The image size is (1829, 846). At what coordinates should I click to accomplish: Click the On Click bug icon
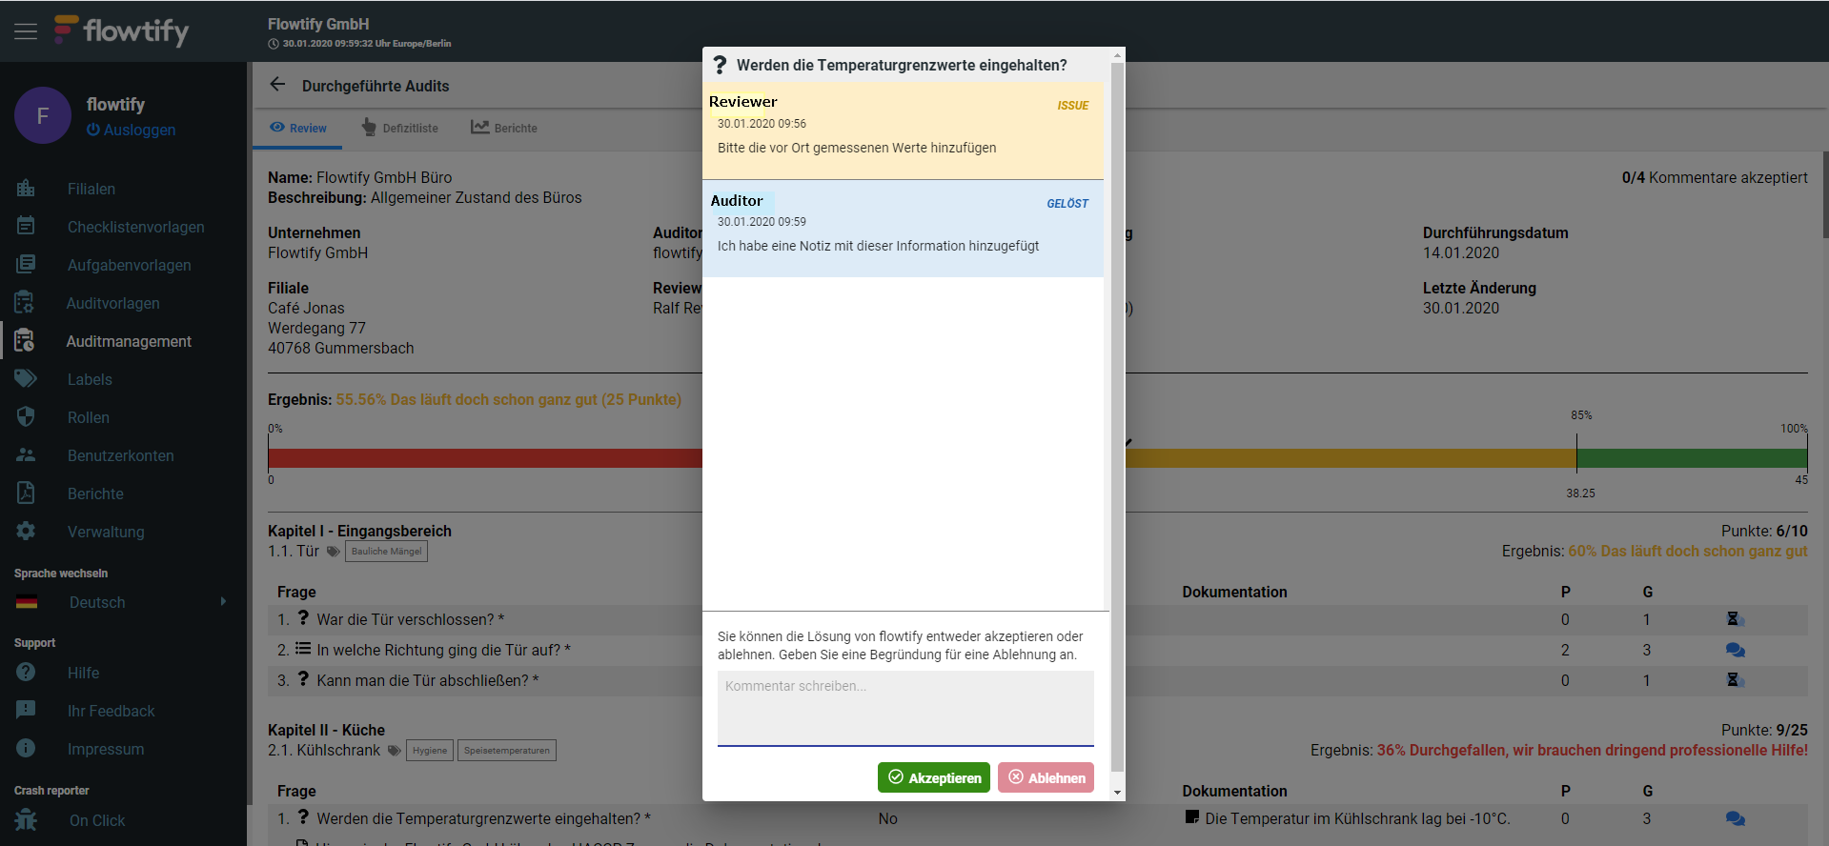tap(26, 820)
